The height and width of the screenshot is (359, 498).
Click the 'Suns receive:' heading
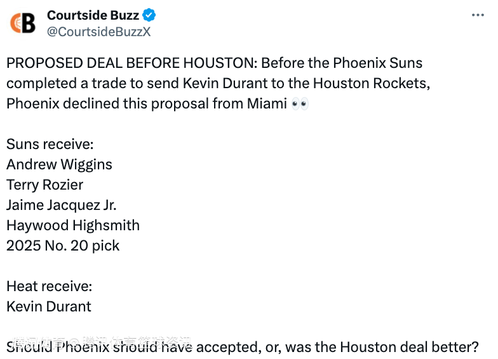click(50, 145)
